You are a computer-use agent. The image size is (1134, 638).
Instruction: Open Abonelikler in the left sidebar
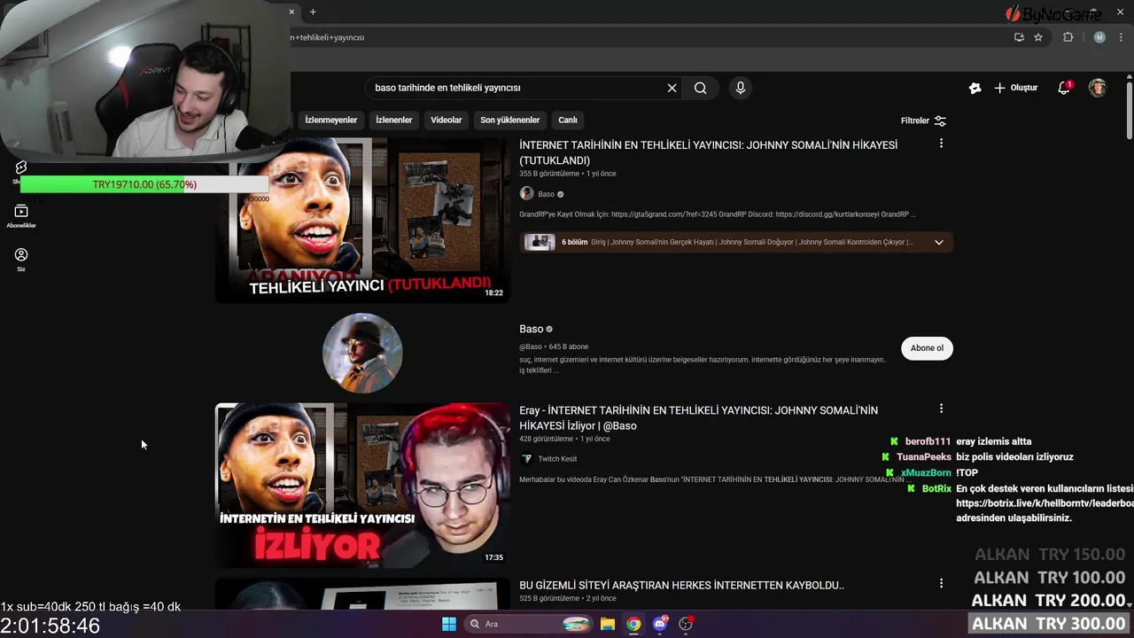[20, 216]
